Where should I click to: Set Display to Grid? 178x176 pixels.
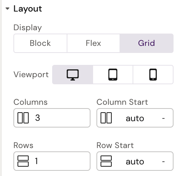pos(146,43)
